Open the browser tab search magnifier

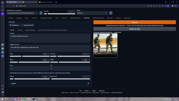pyautogui.click(x=166, y=2)
